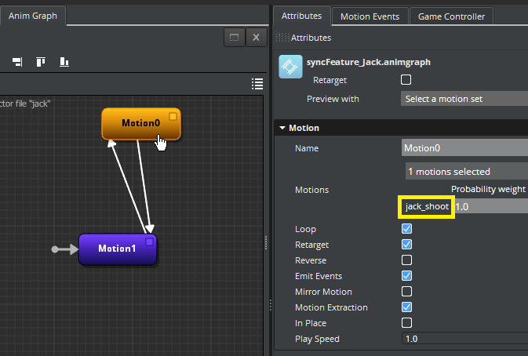Open the anim graph list menu icon
The image size is (528, 356).
point(257,84)
